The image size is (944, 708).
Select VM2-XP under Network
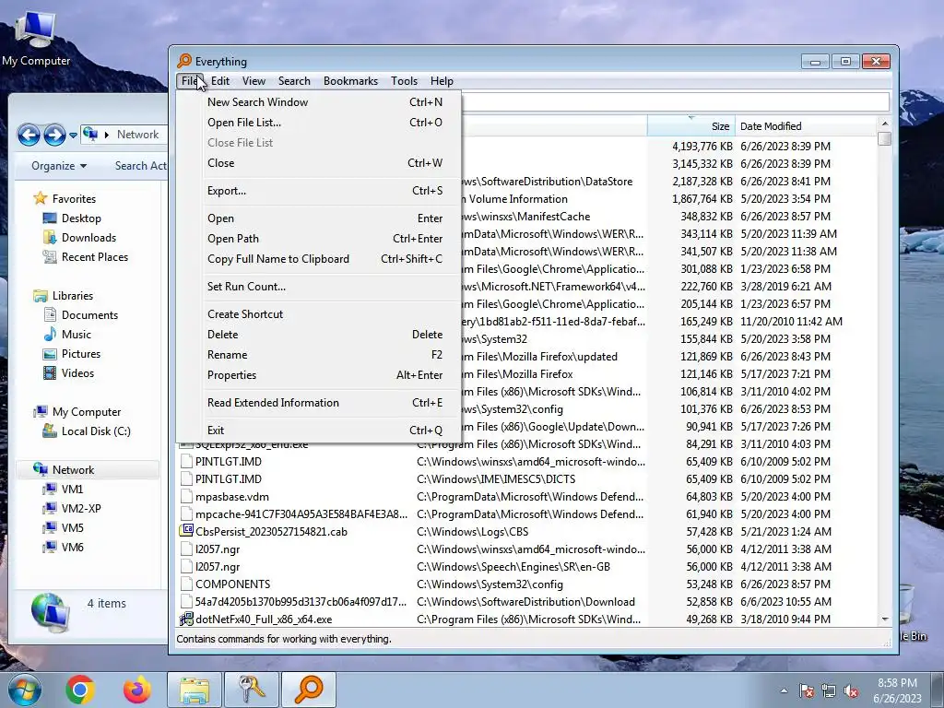[72, 508]
